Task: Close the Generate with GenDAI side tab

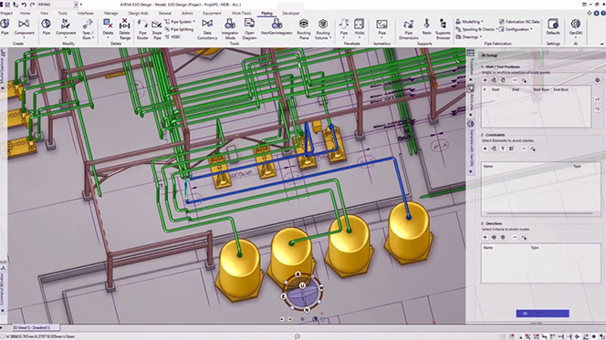Action: point(471,171)
